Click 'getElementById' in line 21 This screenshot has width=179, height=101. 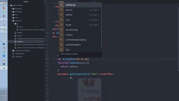[79, 74]
